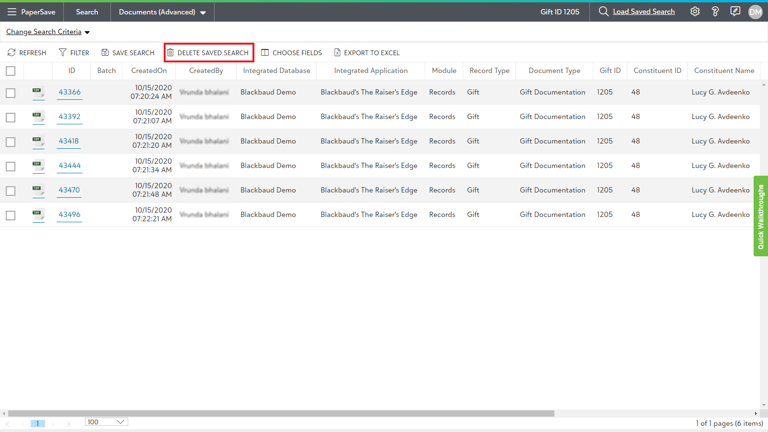Select the checkbox for row 43470

[x=11, y=191]
